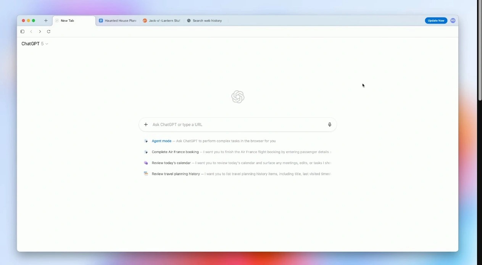Click the plus attachment icon in search box
Image resolution: width=482 pixels, height=265 pixels.
coord(146,125)
